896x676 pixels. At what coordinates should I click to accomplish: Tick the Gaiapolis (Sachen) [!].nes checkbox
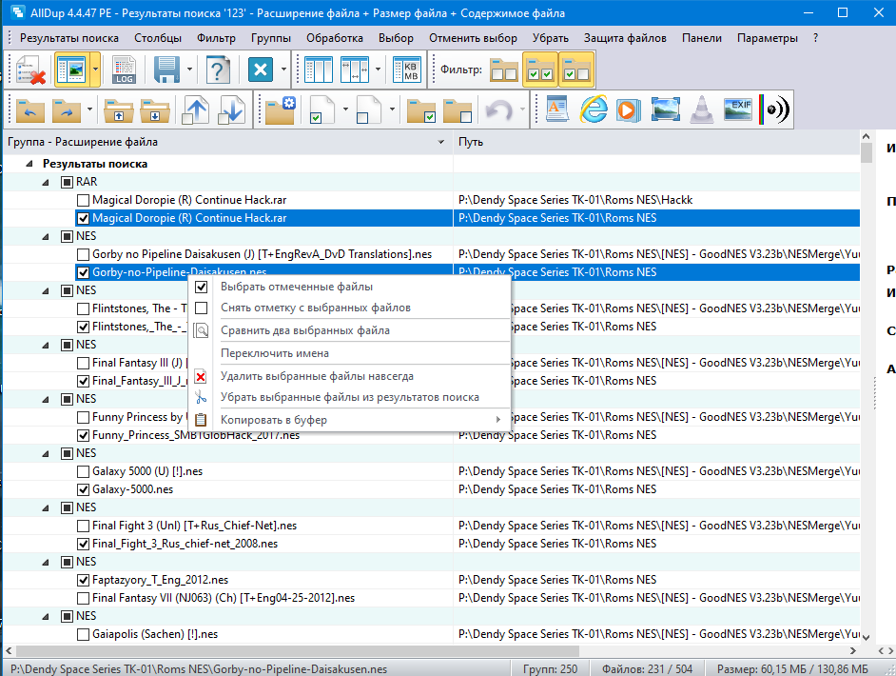[84, 634]
